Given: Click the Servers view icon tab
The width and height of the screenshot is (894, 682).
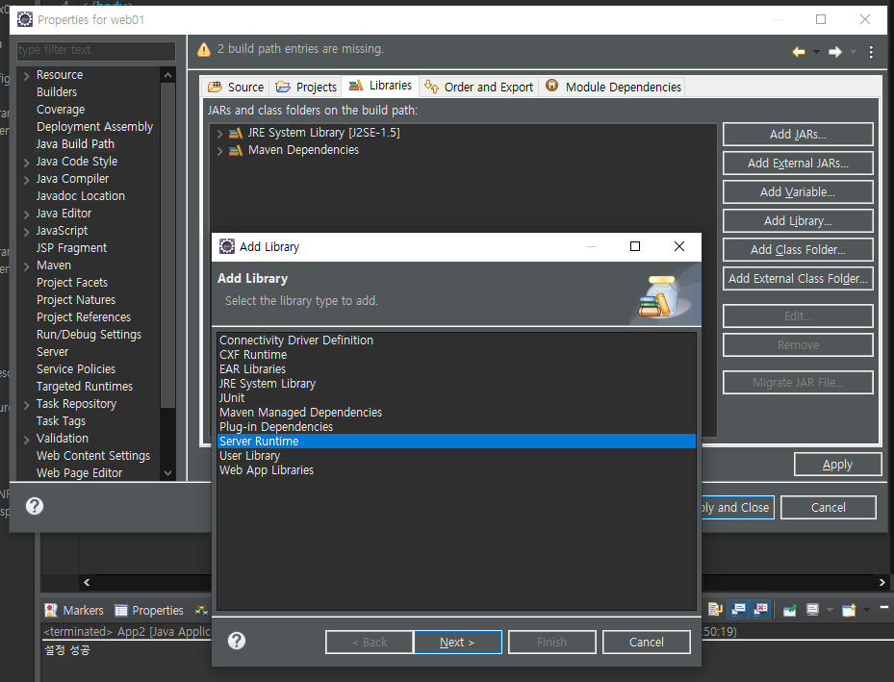Looking at the screenshot, I should click(x=201, y=611).
